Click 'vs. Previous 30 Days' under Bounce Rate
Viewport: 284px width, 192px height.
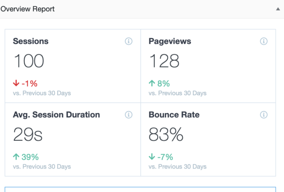click(x=177, y=167)
